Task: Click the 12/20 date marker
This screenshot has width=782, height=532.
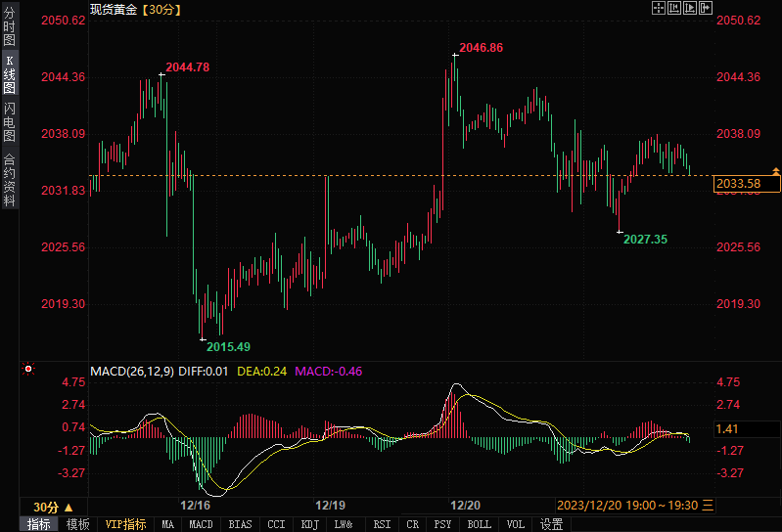Action: (x=465, y=506)
